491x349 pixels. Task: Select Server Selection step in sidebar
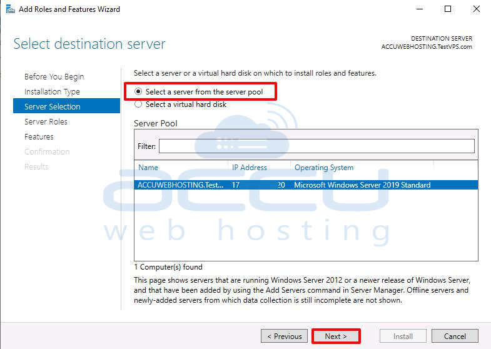(66, 106)
